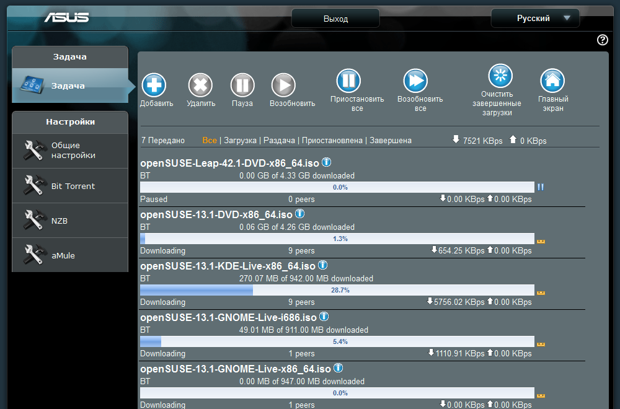Click the 28.7% progress bar of KDE-Live

(x=337, y=290)
